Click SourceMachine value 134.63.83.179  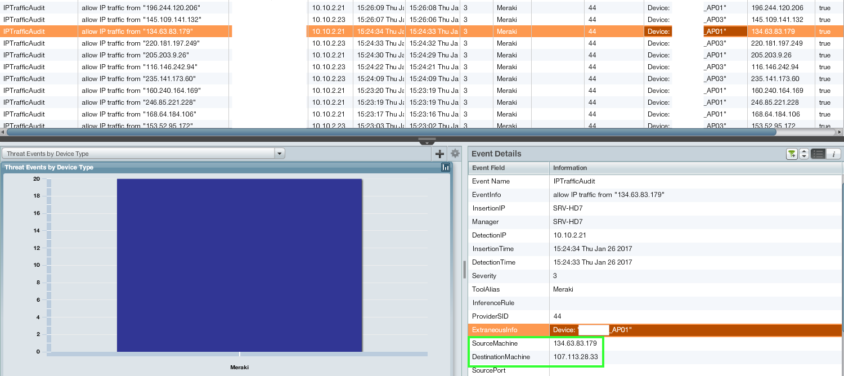tap(575, 343)
